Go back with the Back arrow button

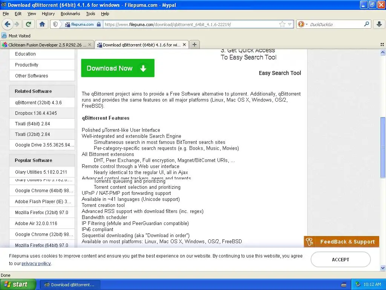click(7, 24)
